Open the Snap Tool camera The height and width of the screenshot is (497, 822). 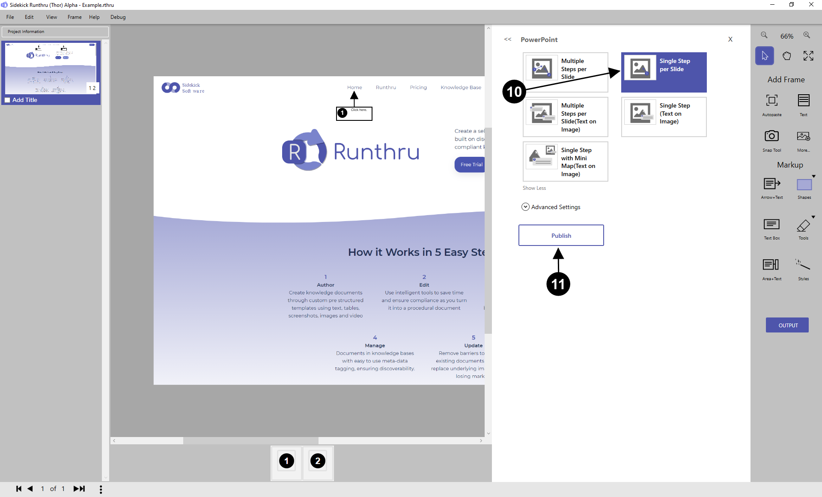click(x=772, y=141)
